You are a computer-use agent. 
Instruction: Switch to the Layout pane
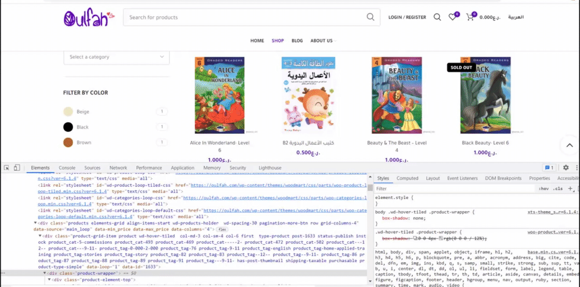(433, 178)
